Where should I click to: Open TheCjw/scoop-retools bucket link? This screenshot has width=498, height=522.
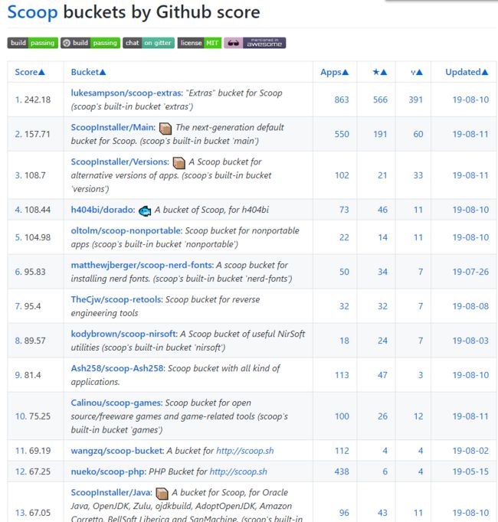click(x=116, y=299)
